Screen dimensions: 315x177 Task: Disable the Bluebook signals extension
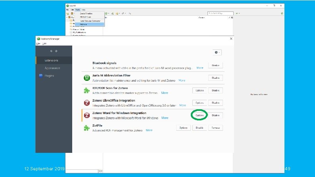(x=215, y=65)
